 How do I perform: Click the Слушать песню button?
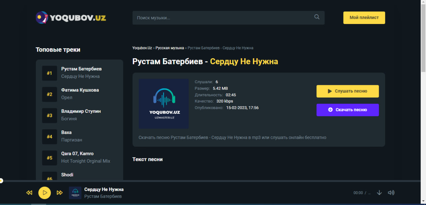click(x=347, y=91)
